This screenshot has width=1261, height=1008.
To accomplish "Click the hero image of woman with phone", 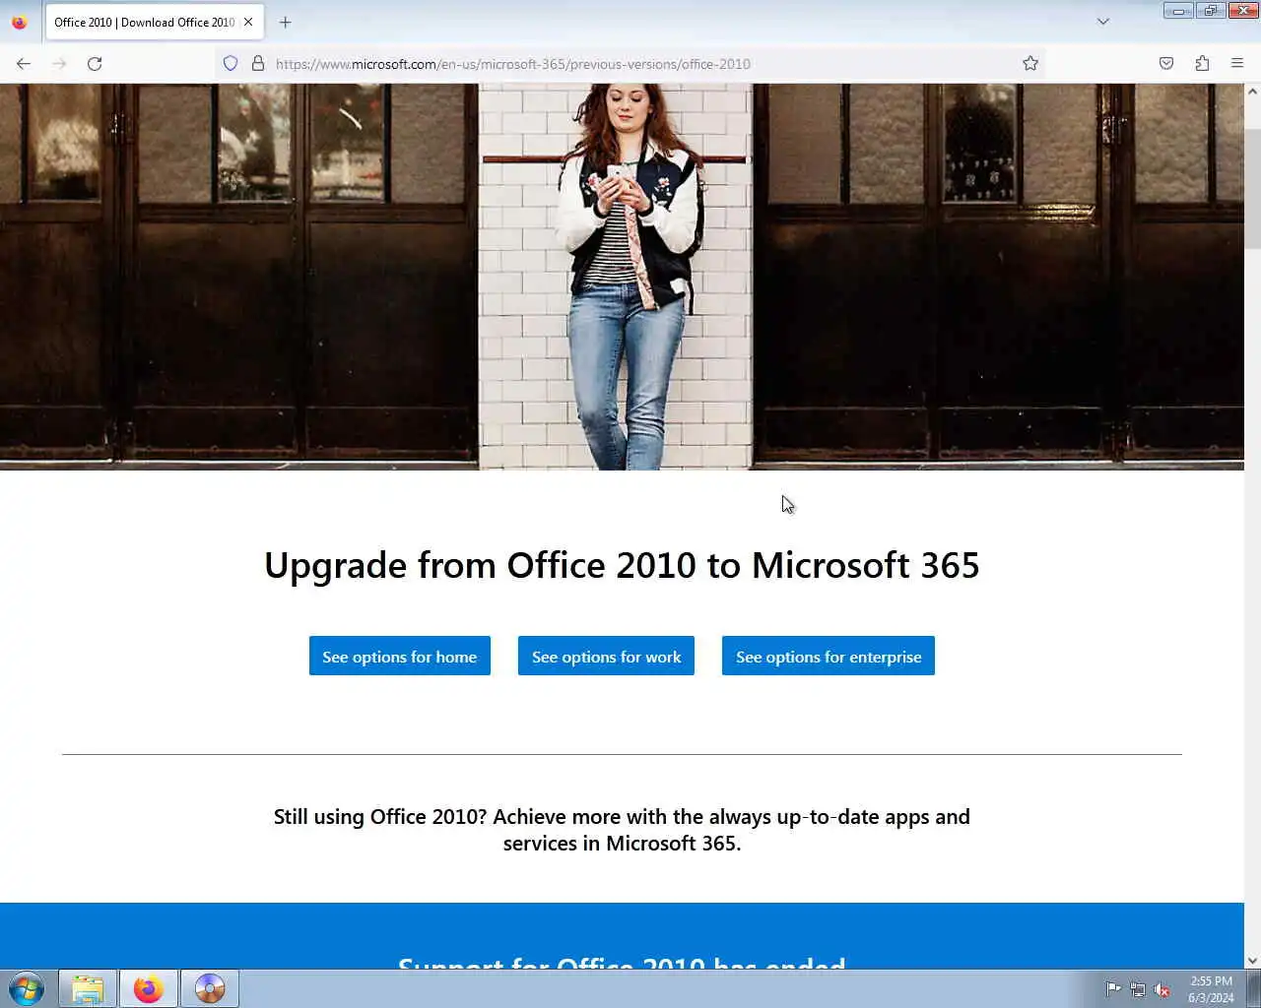I will click(622, 277).
